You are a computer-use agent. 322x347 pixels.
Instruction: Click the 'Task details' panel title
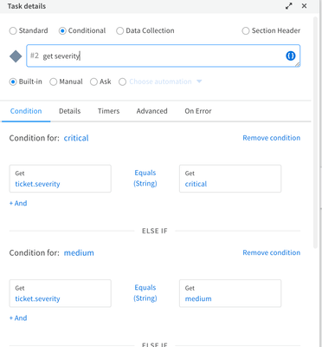pos(27,6)
